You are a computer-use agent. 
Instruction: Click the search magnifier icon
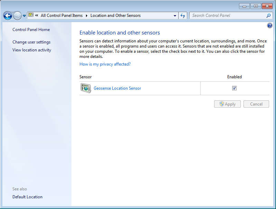pyautogui.click(x=268, y=16)
